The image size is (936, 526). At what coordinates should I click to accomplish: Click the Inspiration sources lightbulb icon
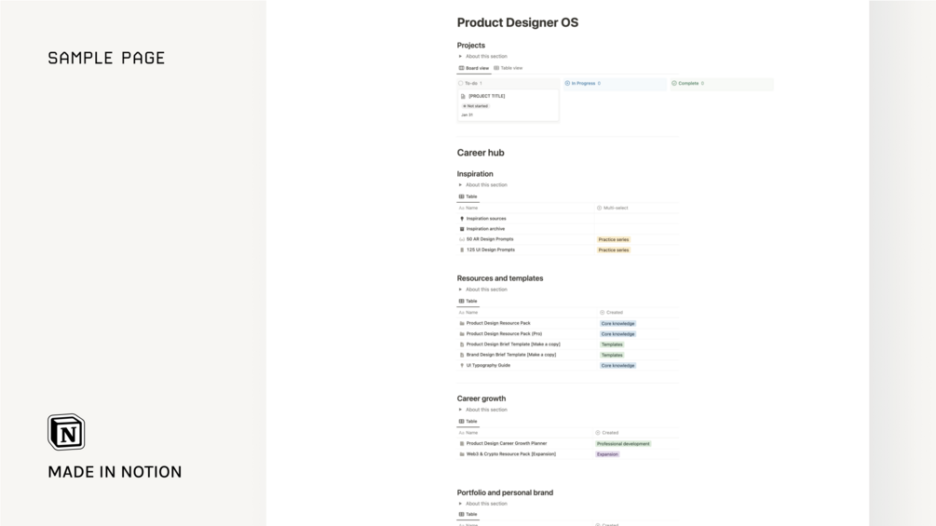click(x=462, y=219)
